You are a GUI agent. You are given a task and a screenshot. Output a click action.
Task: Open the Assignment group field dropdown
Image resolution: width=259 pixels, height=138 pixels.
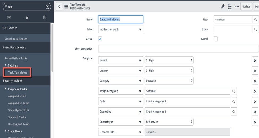click(121, 91)
